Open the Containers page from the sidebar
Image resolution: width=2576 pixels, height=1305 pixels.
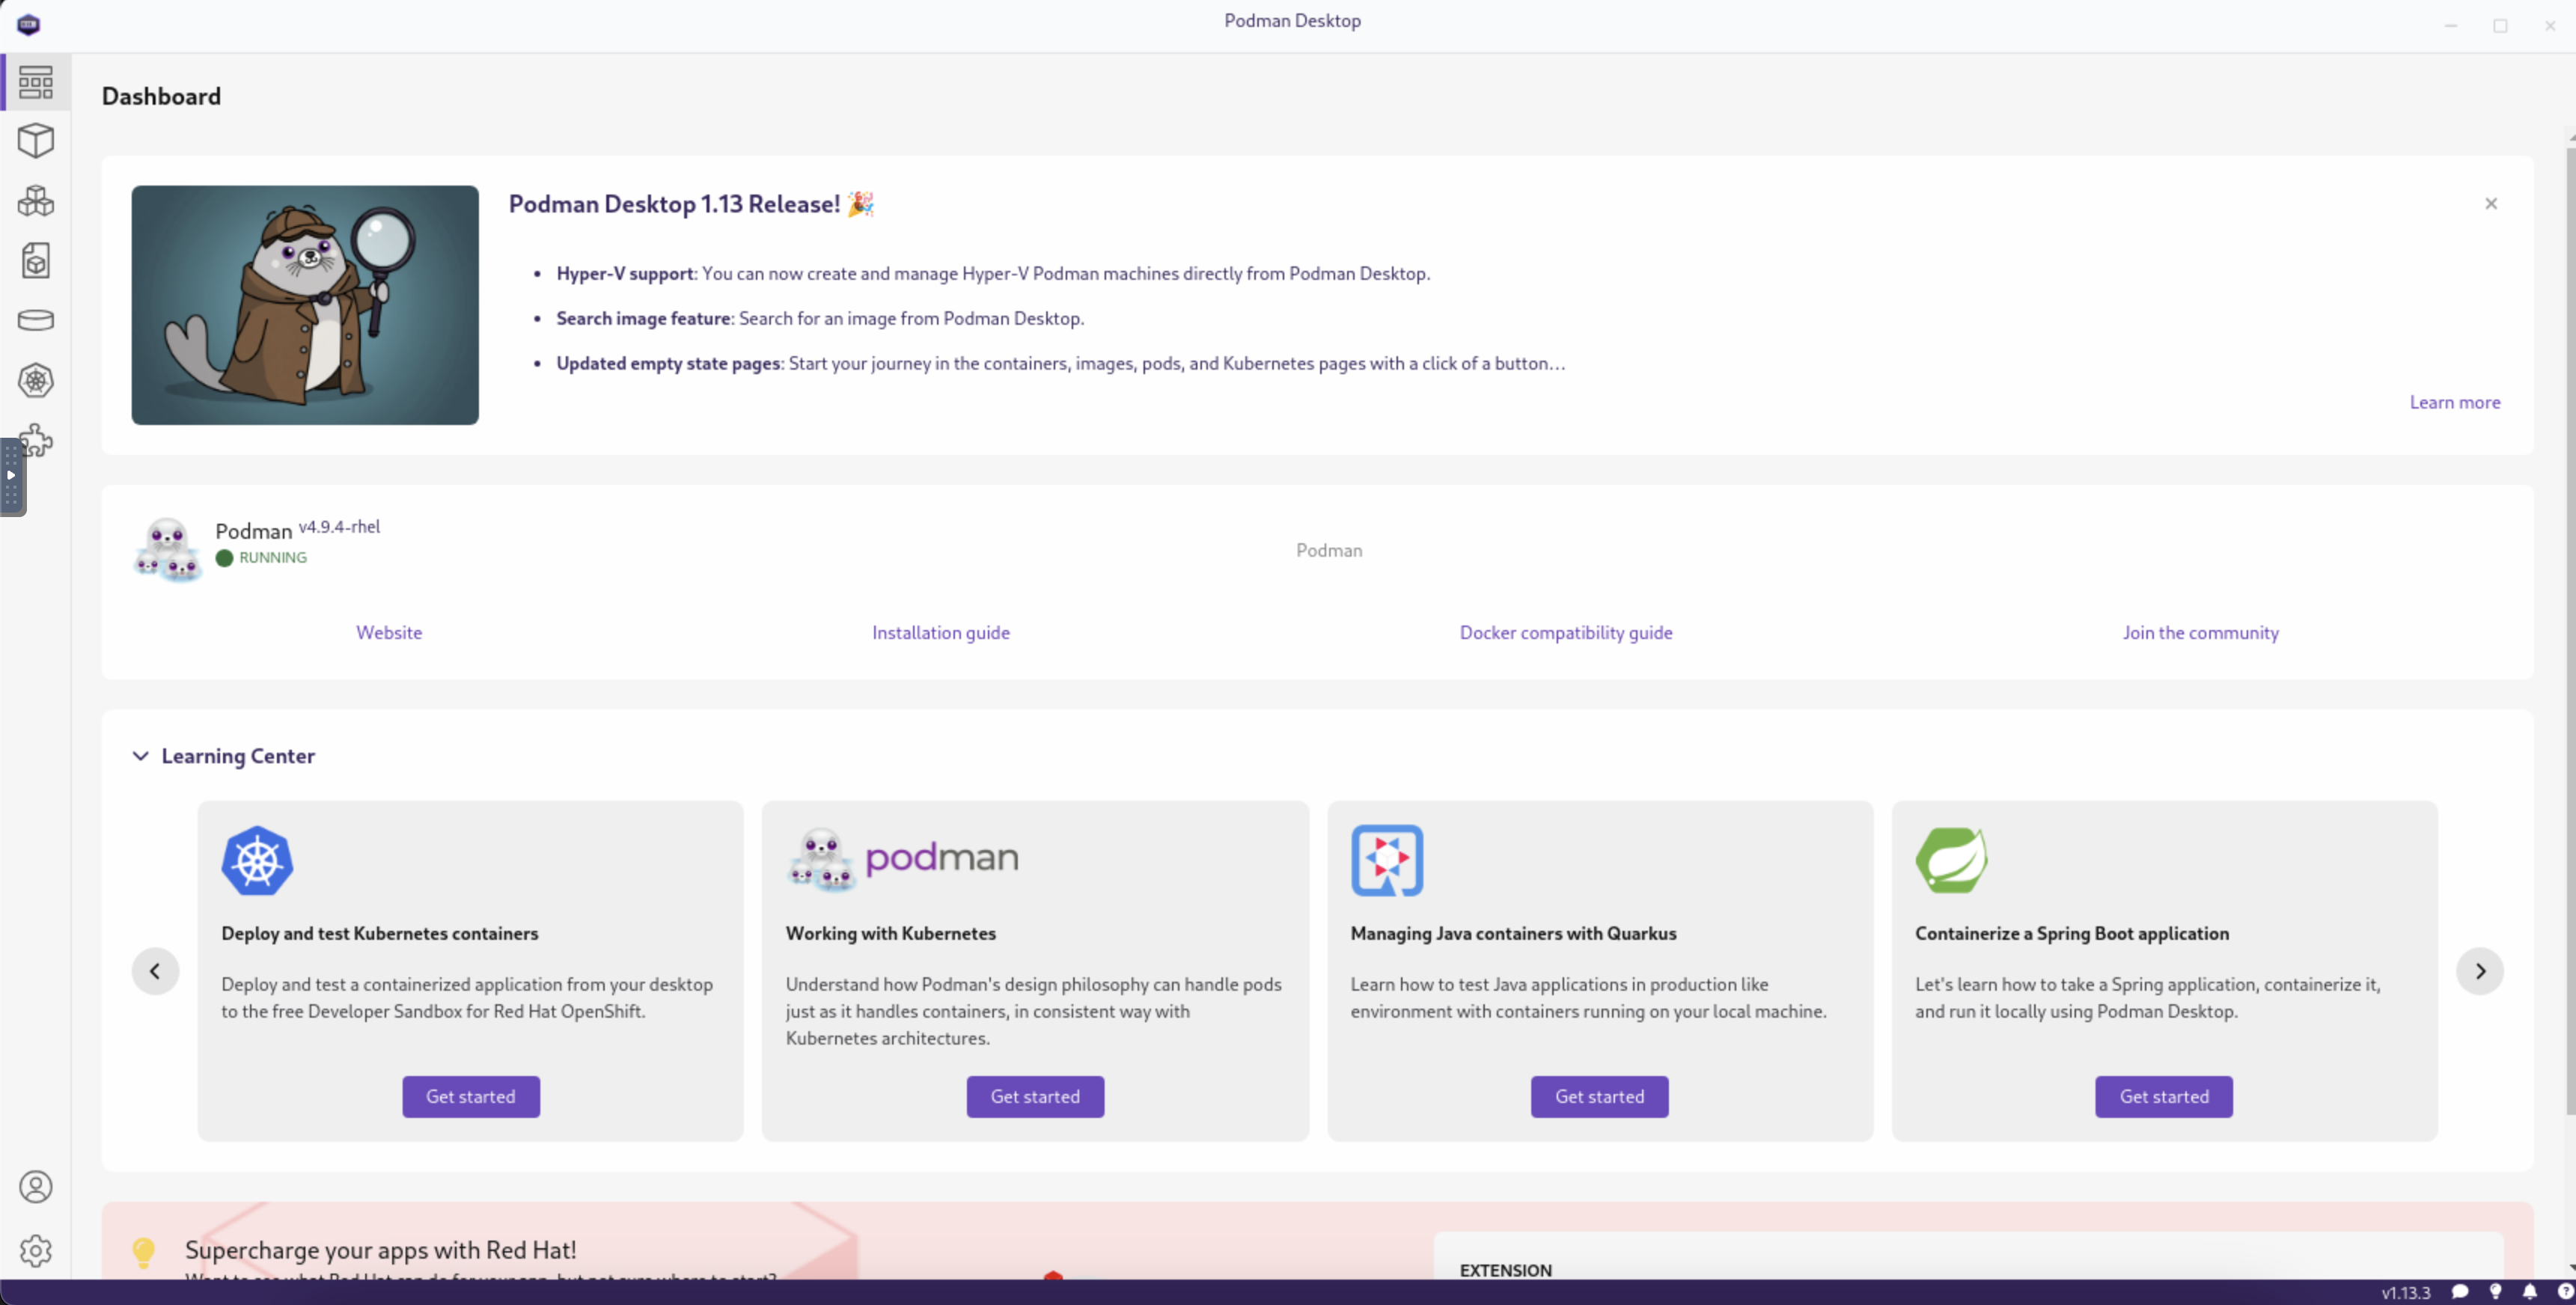pos(36,141)
